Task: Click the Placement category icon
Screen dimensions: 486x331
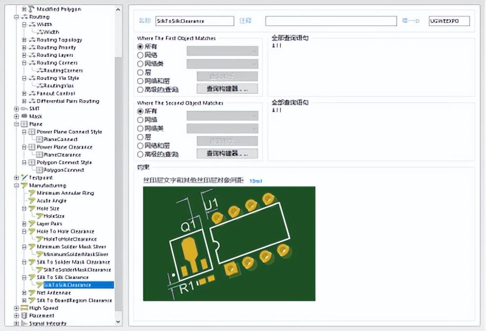Action: (x=24, y=316)
